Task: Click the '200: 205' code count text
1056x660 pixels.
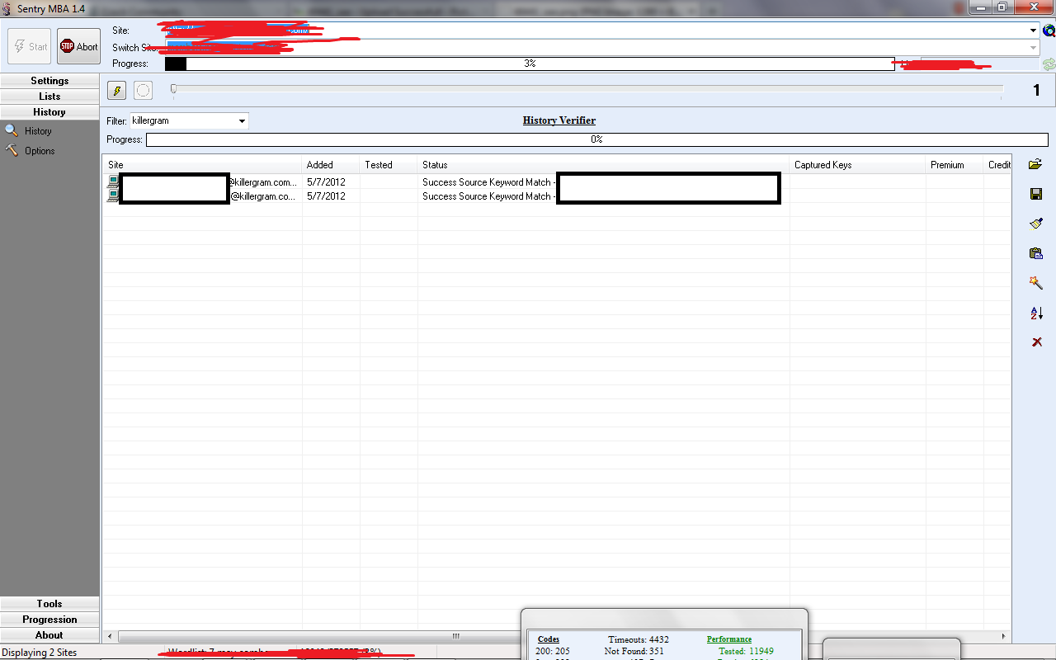Action: 553,651
